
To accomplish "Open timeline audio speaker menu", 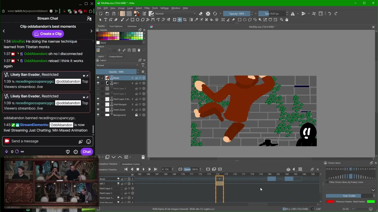I will tap(294, 169).
